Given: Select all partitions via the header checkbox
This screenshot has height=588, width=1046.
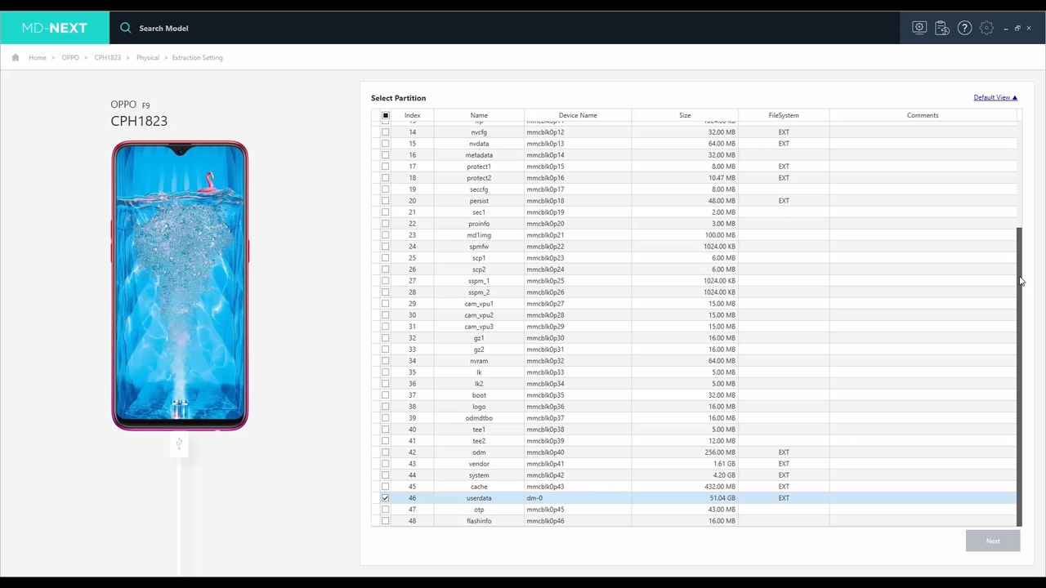Looking at the screenshot, I should point(385,115).
